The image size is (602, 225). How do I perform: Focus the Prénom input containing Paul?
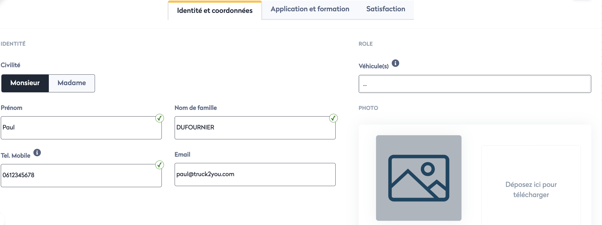click(x=81, y=128)
